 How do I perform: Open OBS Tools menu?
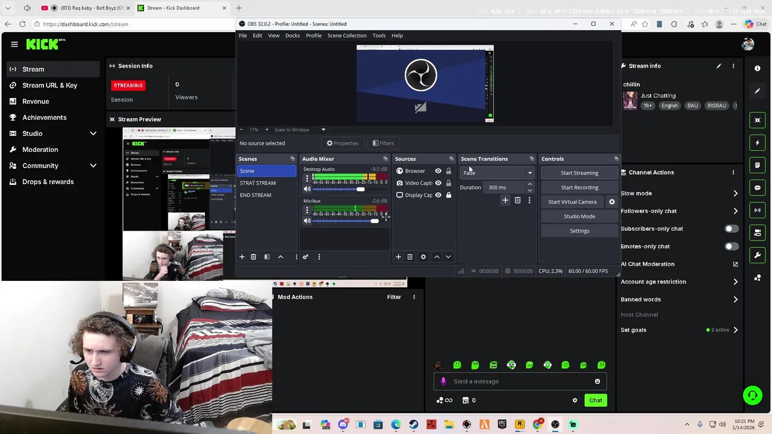pyautogui.click(x=379, y=36)
